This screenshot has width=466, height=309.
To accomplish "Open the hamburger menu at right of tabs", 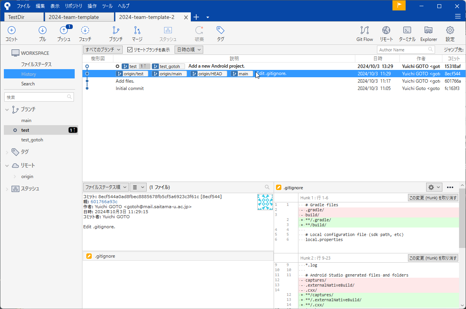I will tap(458, 16).
